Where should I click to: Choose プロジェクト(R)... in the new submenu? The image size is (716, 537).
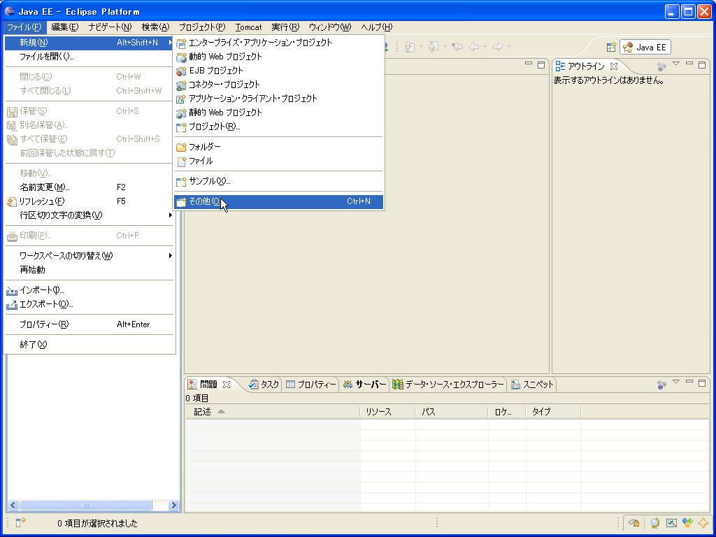(x=278, y=127)
